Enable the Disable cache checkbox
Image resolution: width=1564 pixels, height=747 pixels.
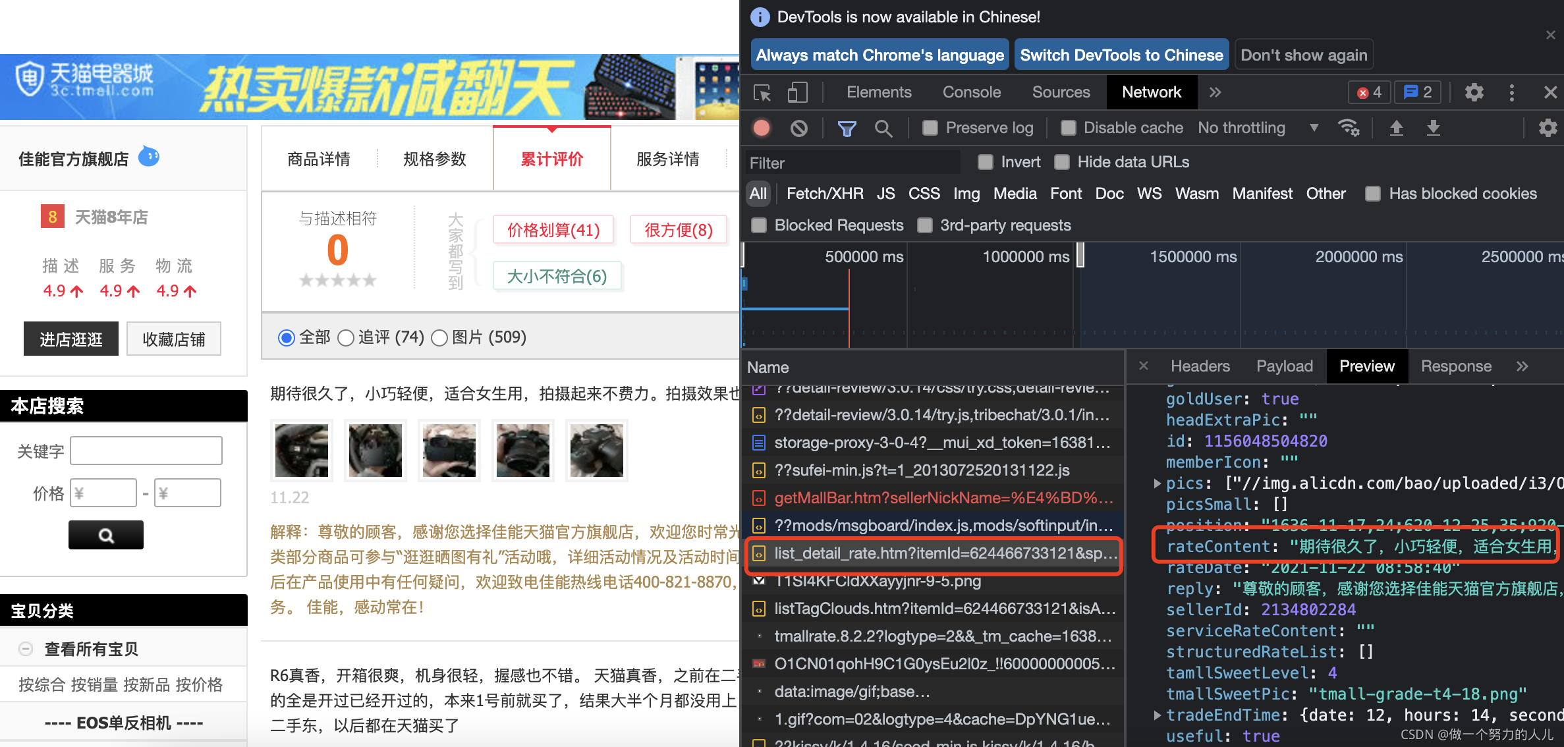pyautogui.click(x=1068, y=128)
